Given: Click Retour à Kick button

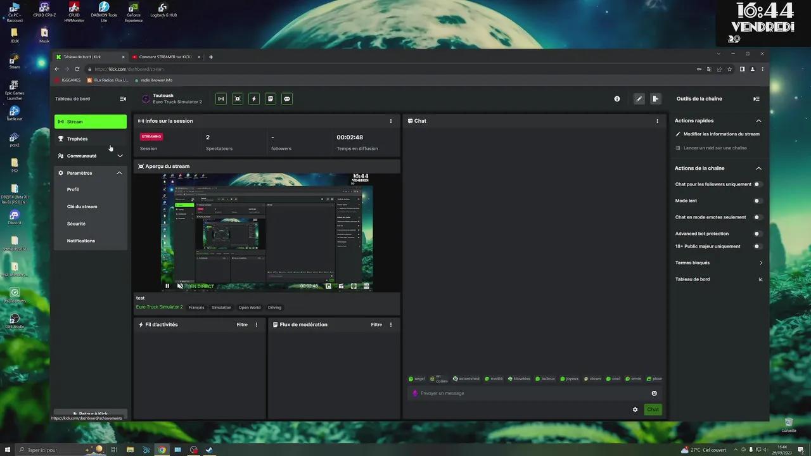Looking at the screenshot, I should [x=91, y=414].
